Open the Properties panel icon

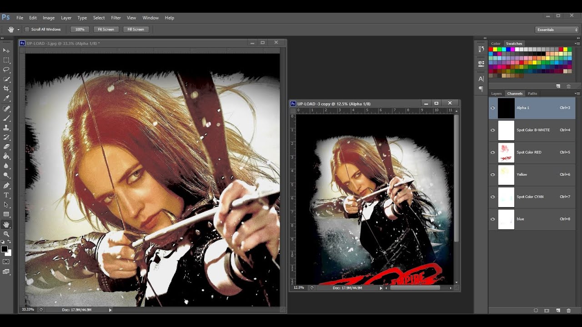pyautogui.click(x=481, y=64)
